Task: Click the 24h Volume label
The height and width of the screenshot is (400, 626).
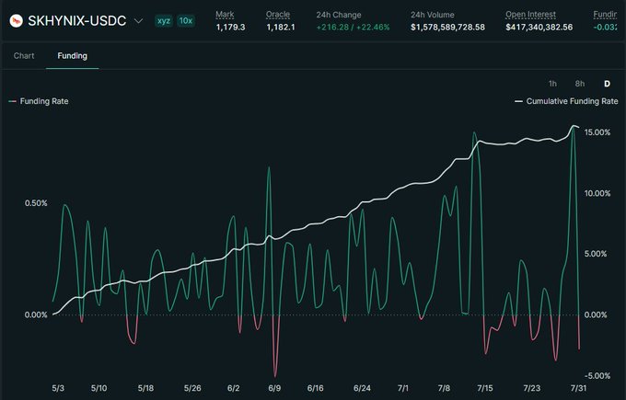Action: click(433, 15)
